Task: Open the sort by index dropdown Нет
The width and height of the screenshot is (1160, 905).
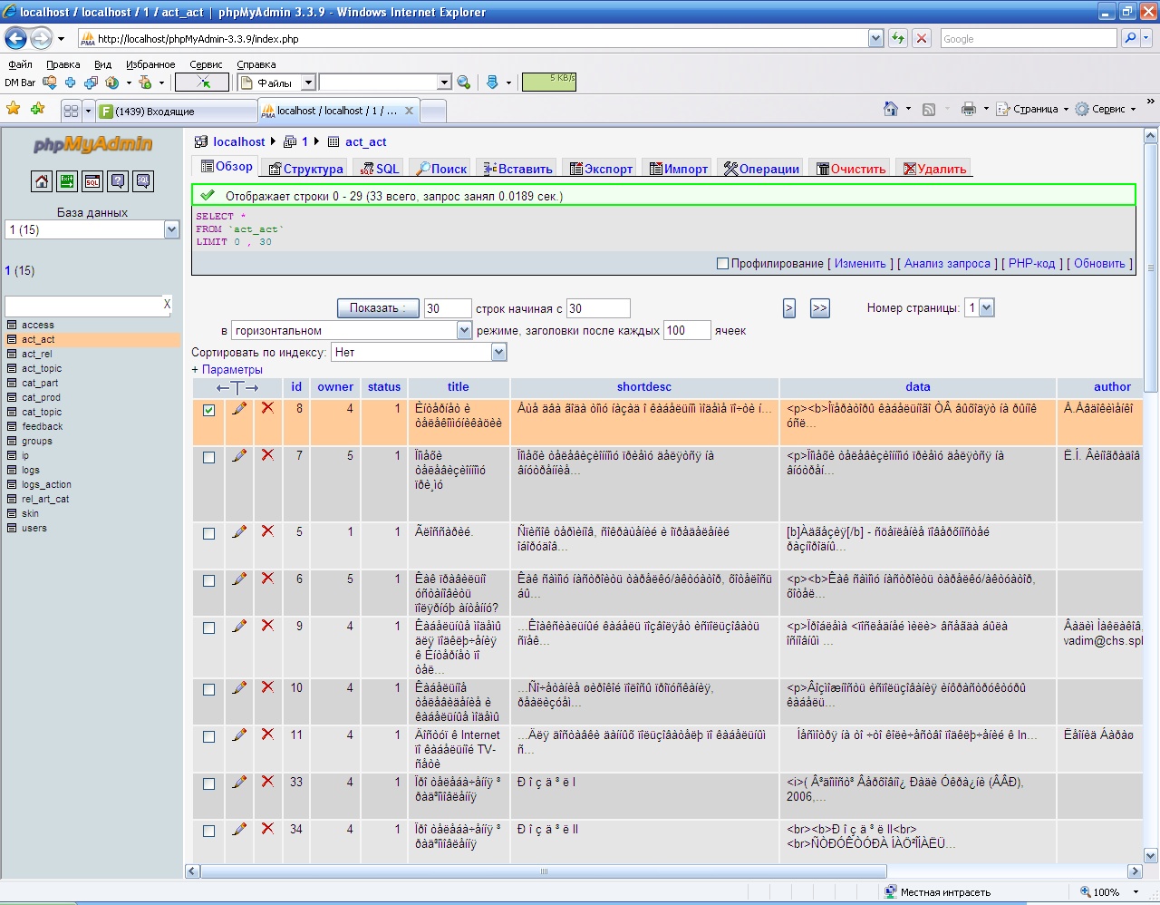Action: point(419,353)
